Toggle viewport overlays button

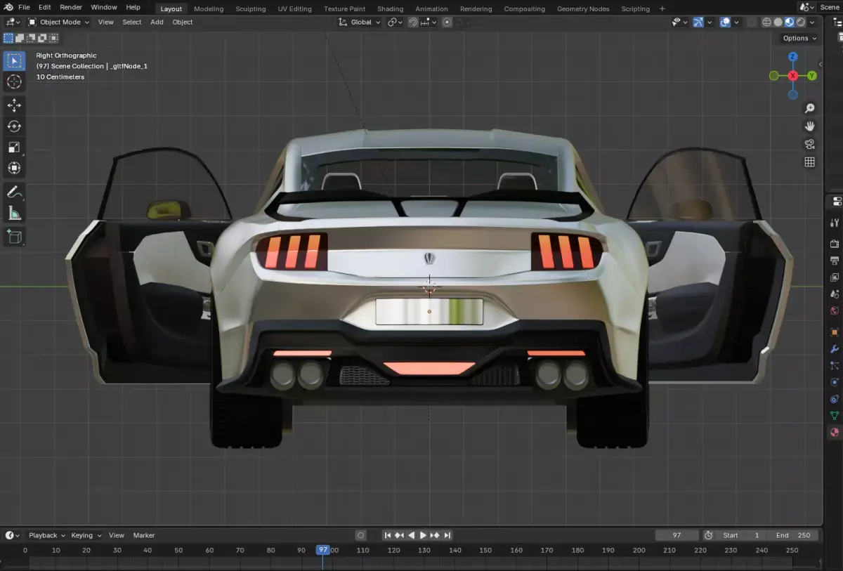(725, 22)
